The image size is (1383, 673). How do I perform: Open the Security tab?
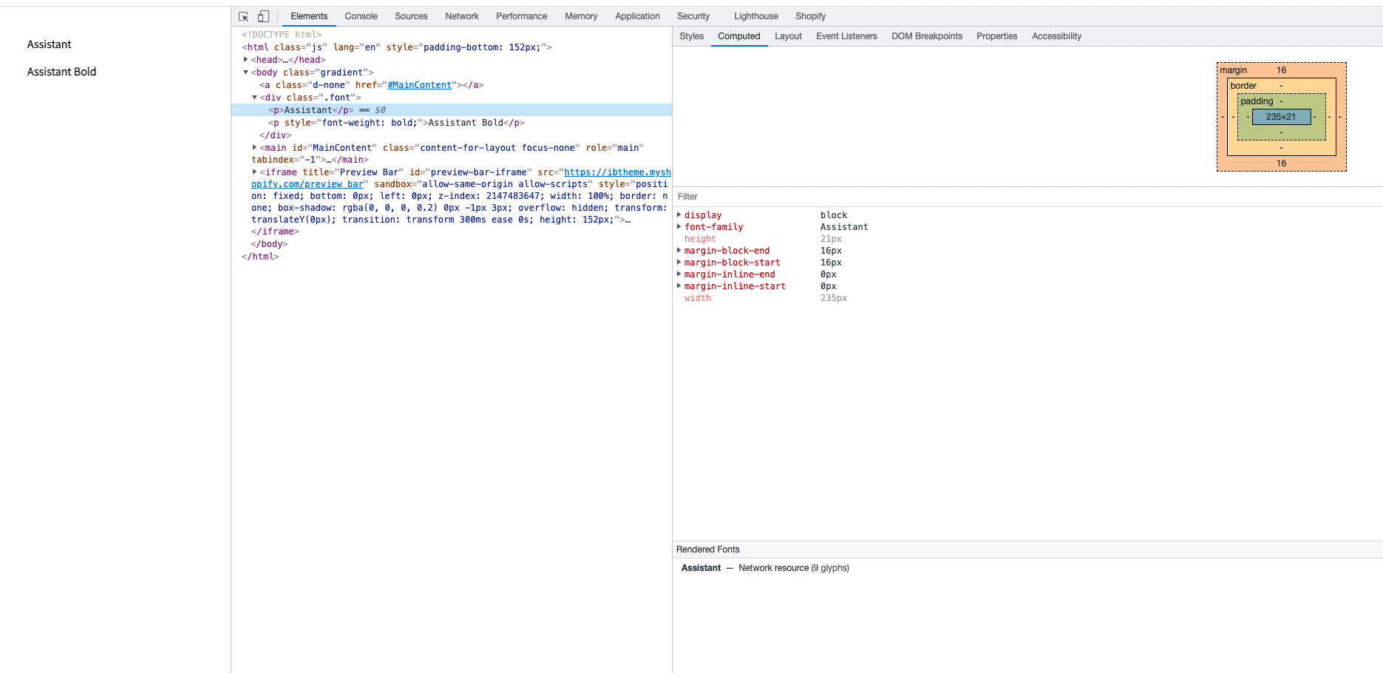pos(693,16)
